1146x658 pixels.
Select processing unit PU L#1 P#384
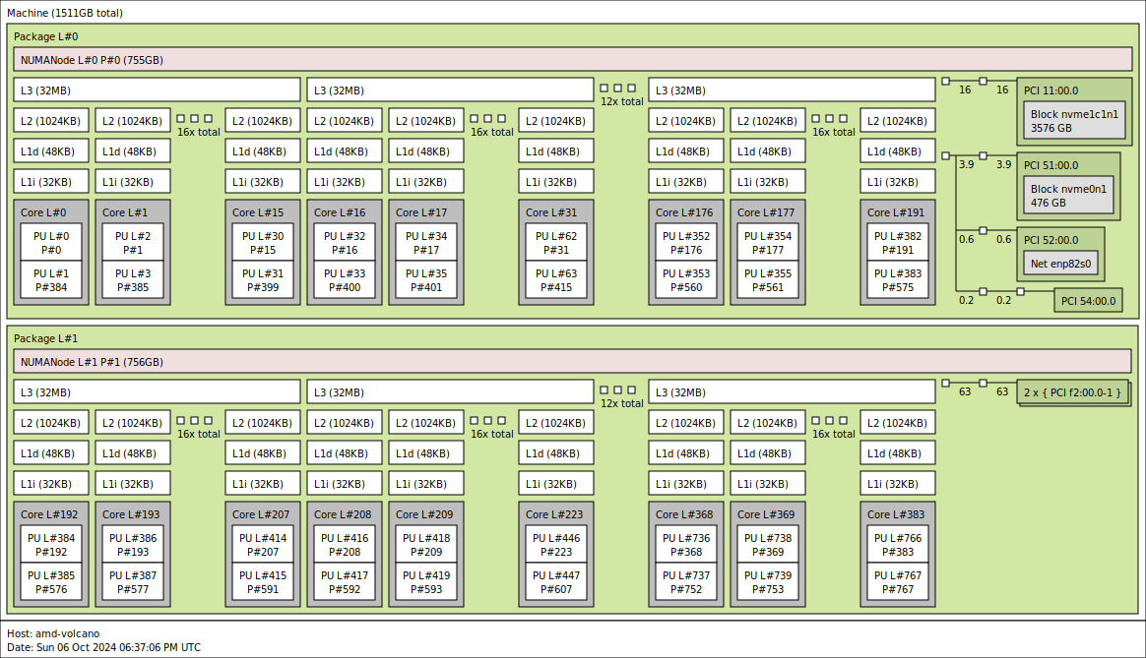coord(51,280)
